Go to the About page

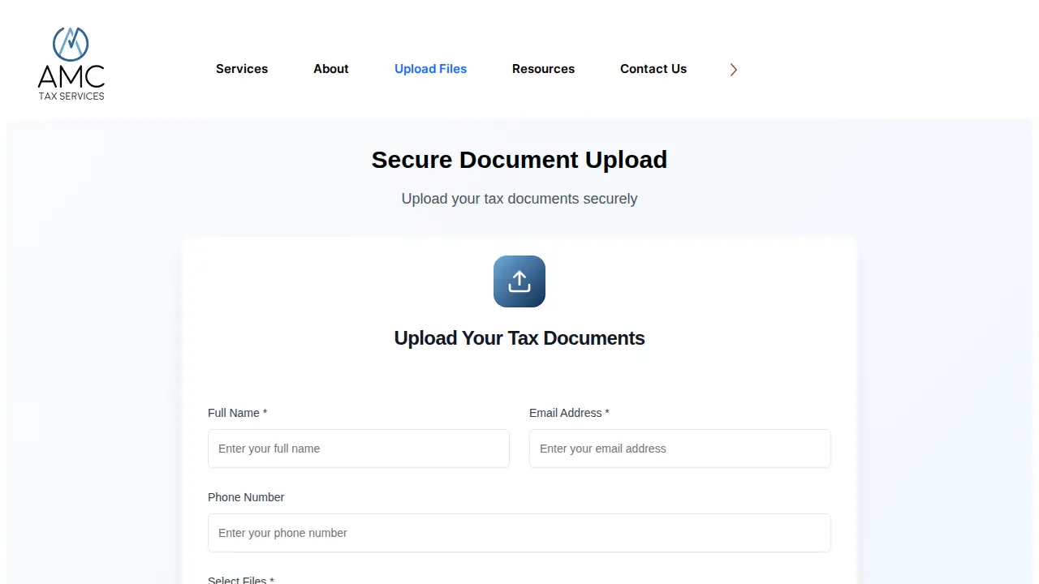(x=331, y=69)
